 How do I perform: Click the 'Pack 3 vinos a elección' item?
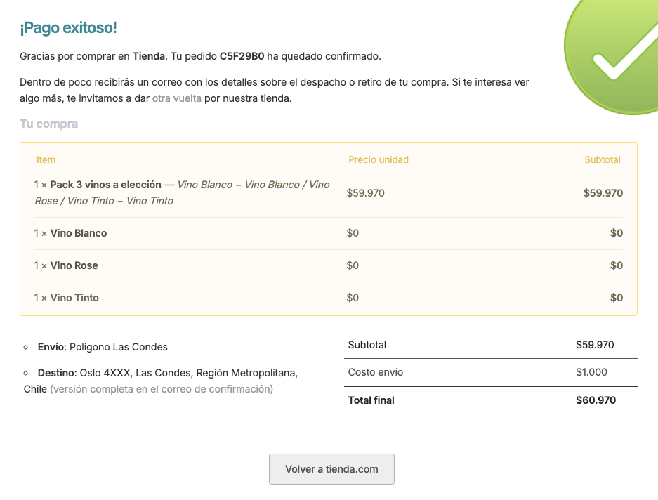[106, 185]
